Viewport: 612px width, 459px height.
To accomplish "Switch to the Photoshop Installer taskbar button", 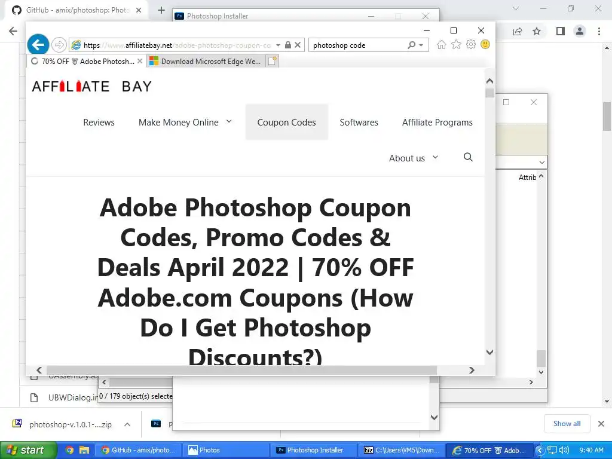I will point(314,450).
